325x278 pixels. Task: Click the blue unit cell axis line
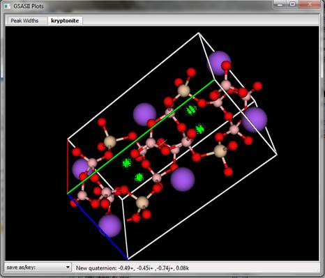click(x=98, y=226)
